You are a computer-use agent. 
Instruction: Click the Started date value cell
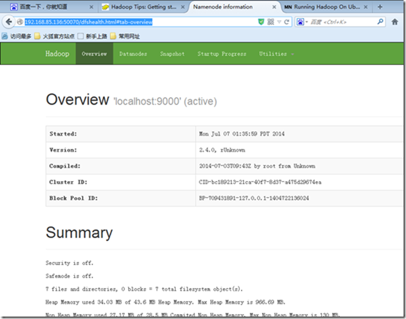pyautogui.click(x=299, y=134)
